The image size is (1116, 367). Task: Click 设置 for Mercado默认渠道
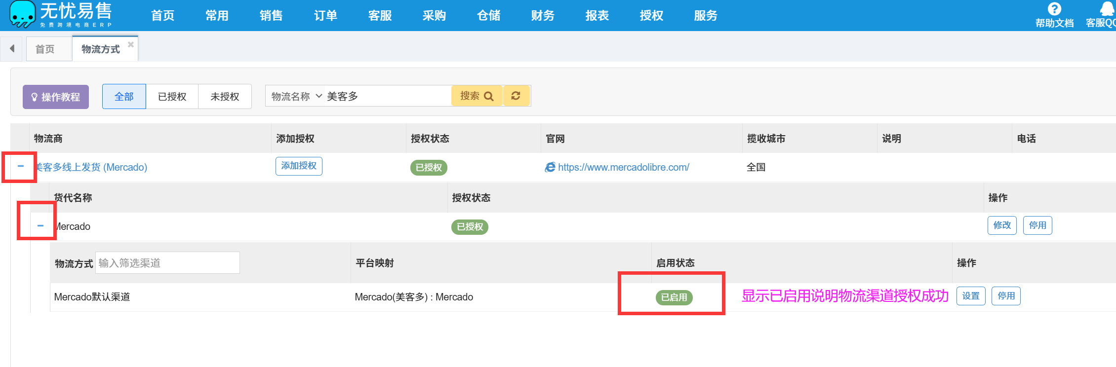(971, 296)
